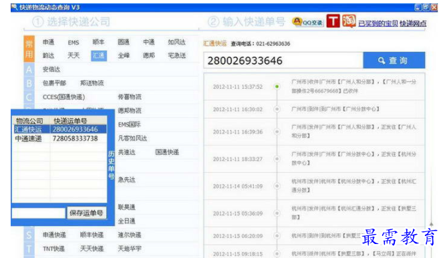Select 安信达 courier
The width and height of the screenshot is (443, 258).
click(51, 69)
